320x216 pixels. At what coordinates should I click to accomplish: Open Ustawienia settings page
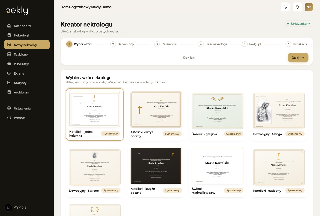point(27,108)
